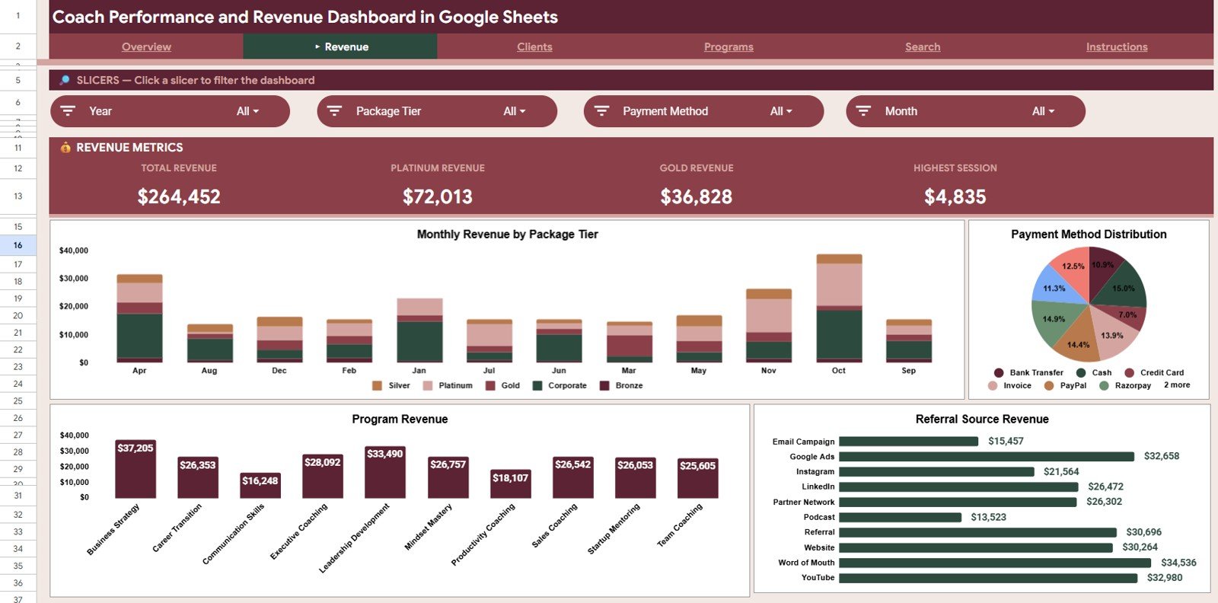Click the October stacked bar
This screenshot has width=1218, height=603.
click(839, 308)
